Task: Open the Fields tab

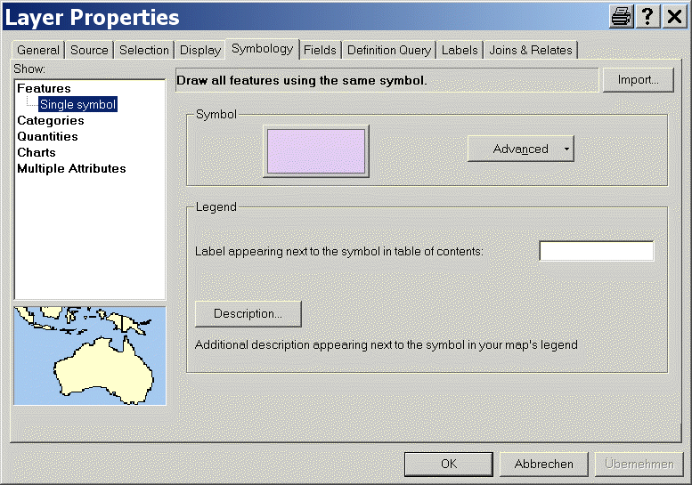Action: (x=320, y=50)
